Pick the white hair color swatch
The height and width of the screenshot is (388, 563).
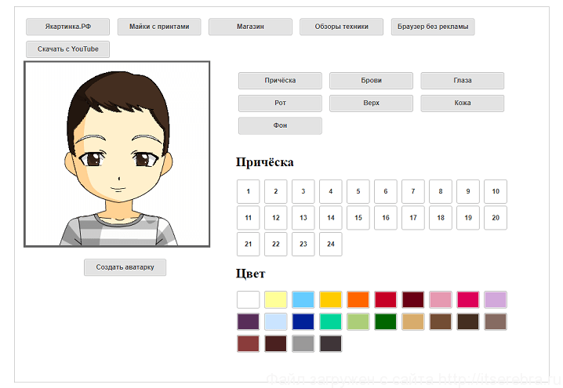(248, 299)
